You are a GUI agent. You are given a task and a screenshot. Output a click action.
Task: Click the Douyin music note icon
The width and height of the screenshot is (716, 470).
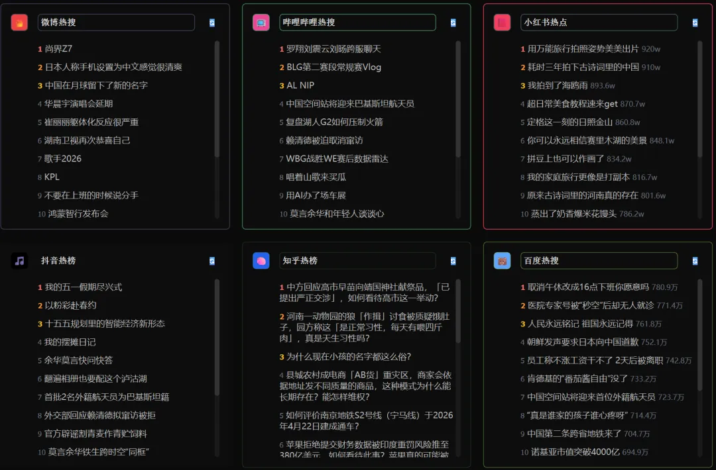pos(19,261)
